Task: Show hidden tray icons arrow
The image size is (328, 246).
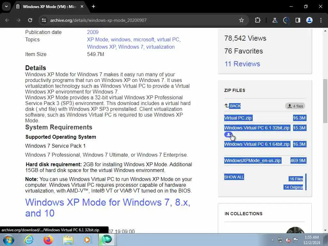Action: [x=272, y=240]
